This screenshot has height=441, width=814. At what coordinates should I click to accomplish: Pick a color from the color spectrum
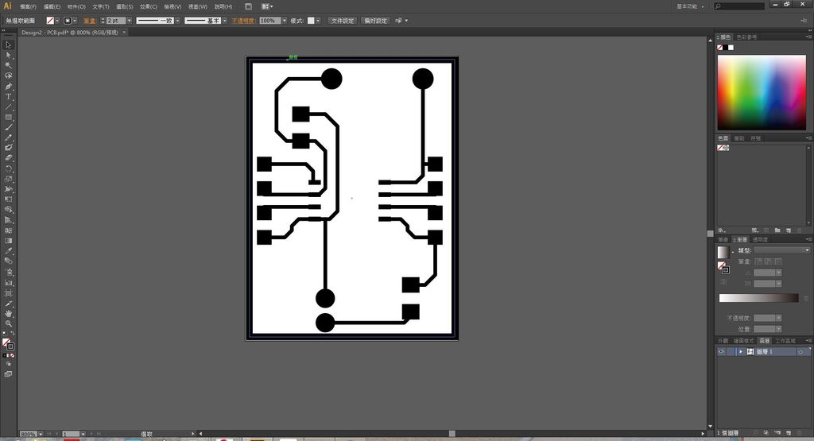pyautogui.click(x=762, y=92)
